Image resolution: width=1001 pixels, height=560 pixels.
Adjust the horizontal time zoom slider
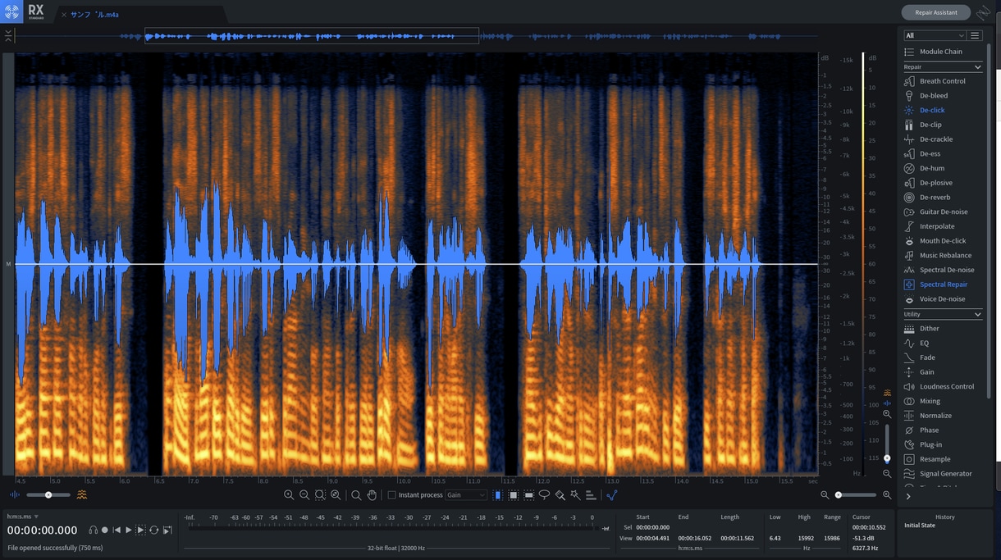(855, 495)
